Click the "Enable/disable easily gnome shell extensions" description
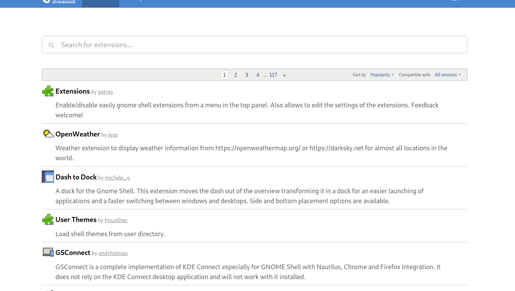Screen dimensions: 515x291 click(247, 110)
